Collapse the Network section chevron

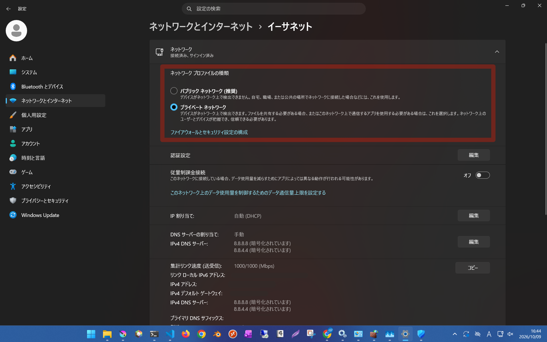497,52
